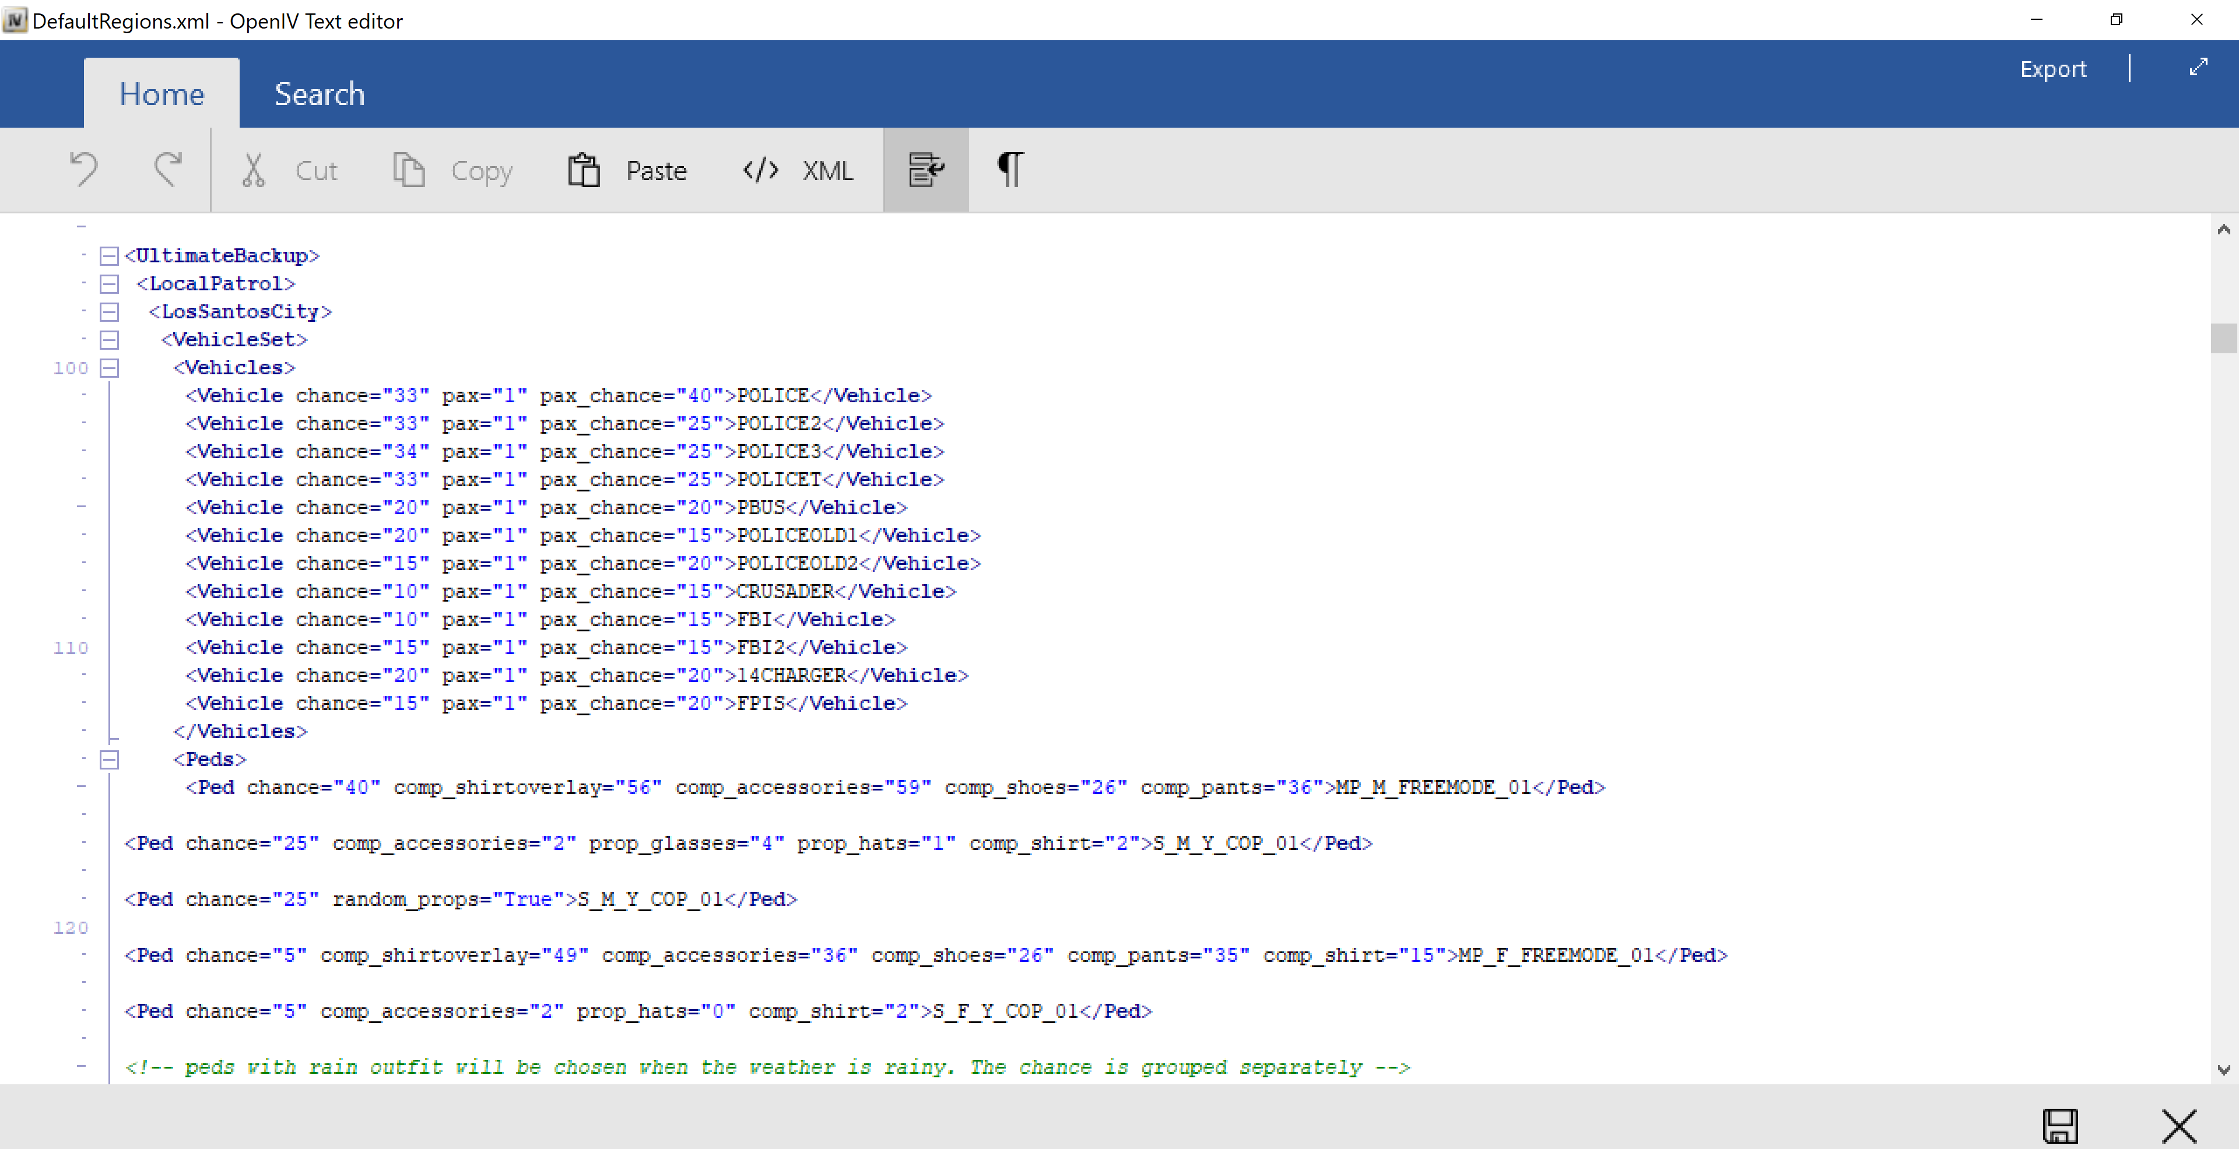Switch to the Search tab
Viewport: 2239px width, 1149px height.
pyautogui.click(x=319, y=94)
